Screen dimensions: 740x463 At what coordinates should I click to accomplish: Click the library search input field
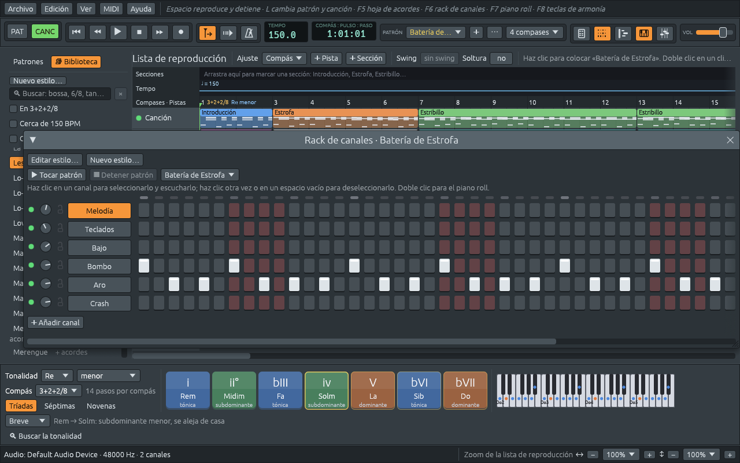point(60,94)
